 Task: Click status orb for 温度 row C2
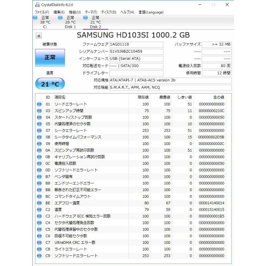tap(39, 210)
